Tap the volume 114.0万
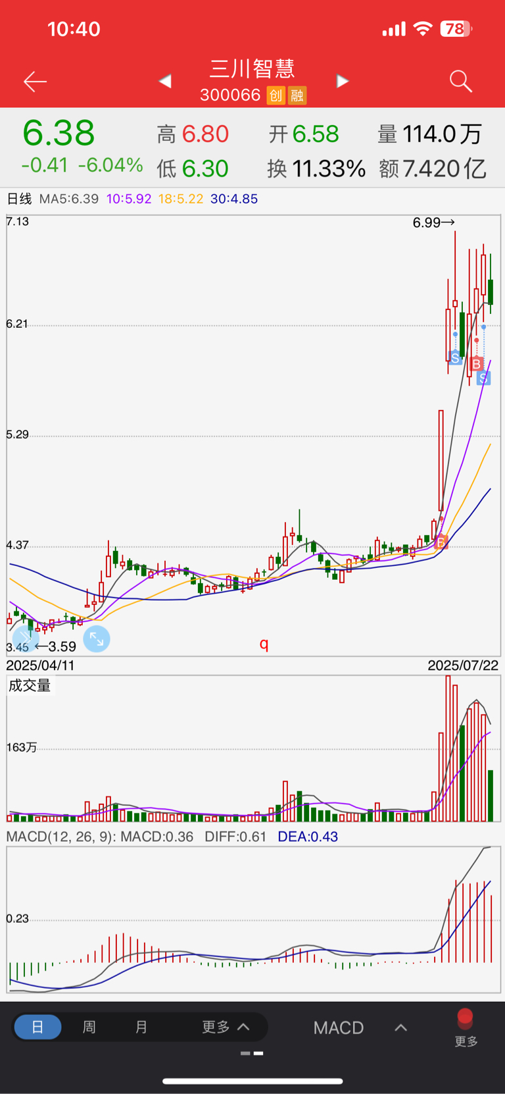The height and width of the screenshot is (1094, 505). (x=443, y=134)
